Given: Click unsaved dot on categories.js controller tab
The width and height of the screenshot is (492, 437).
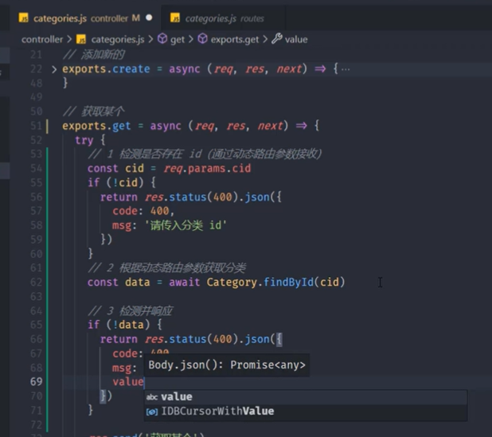Looking at the screenshot, I should [x=149, y=18].
